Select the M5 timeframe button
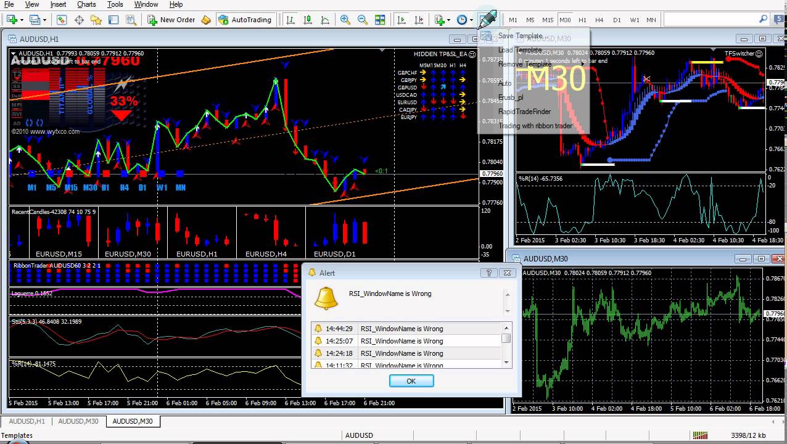 click(x=530, y=20)
